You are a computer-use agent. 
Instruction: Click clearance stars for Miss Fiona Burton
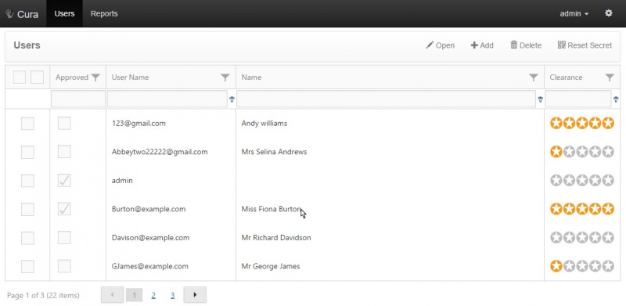click(x=582, y=209)
